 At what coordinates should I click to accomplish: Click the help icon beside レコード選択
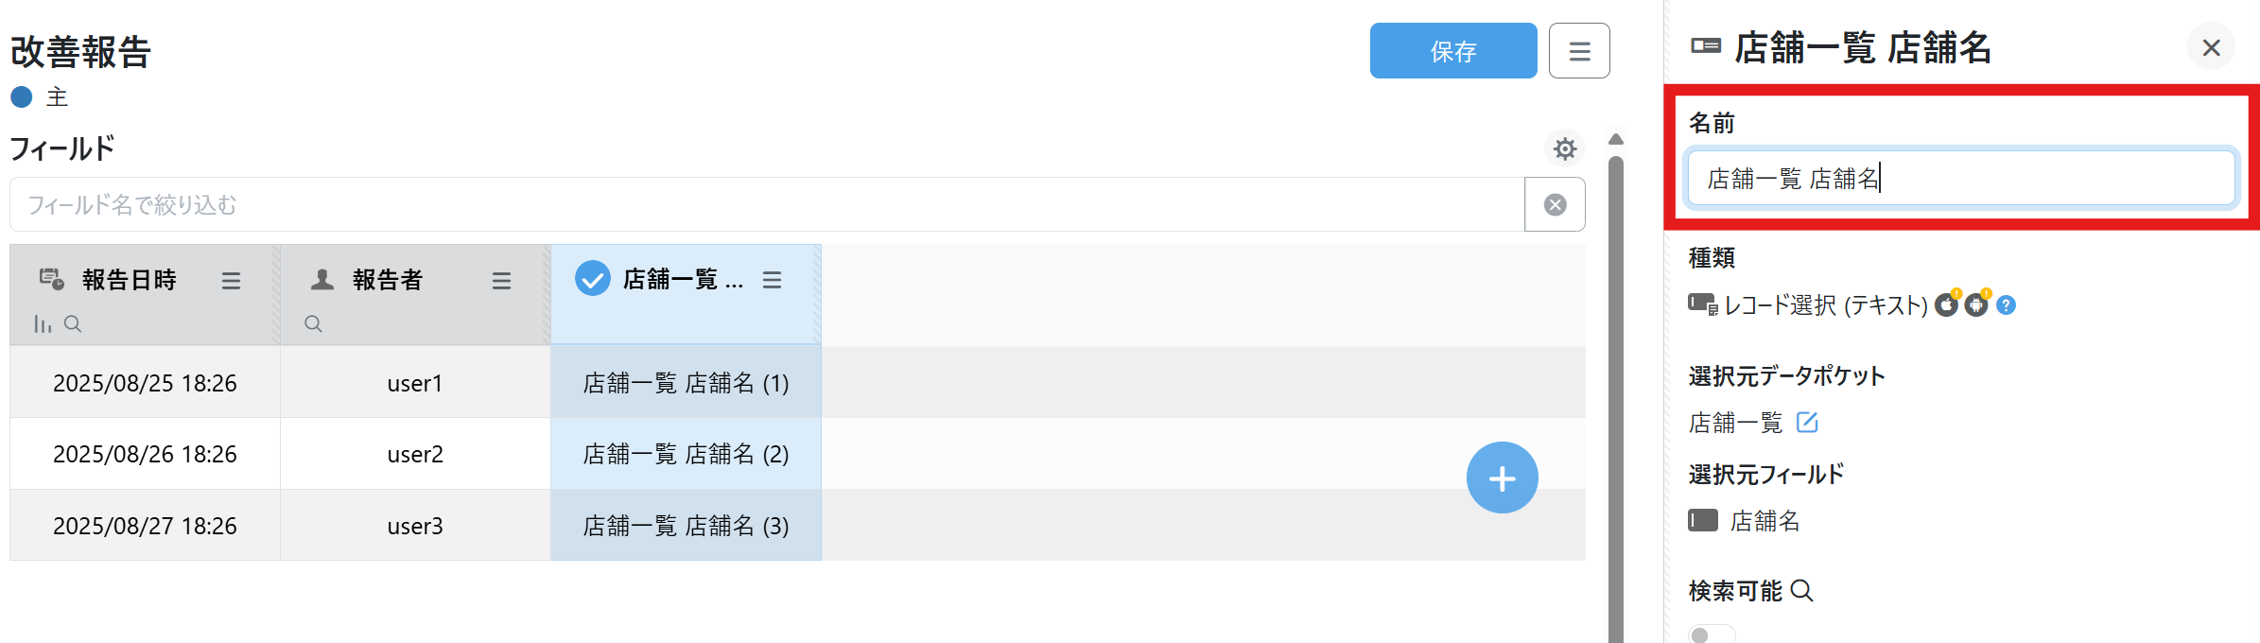[2007, 305]
